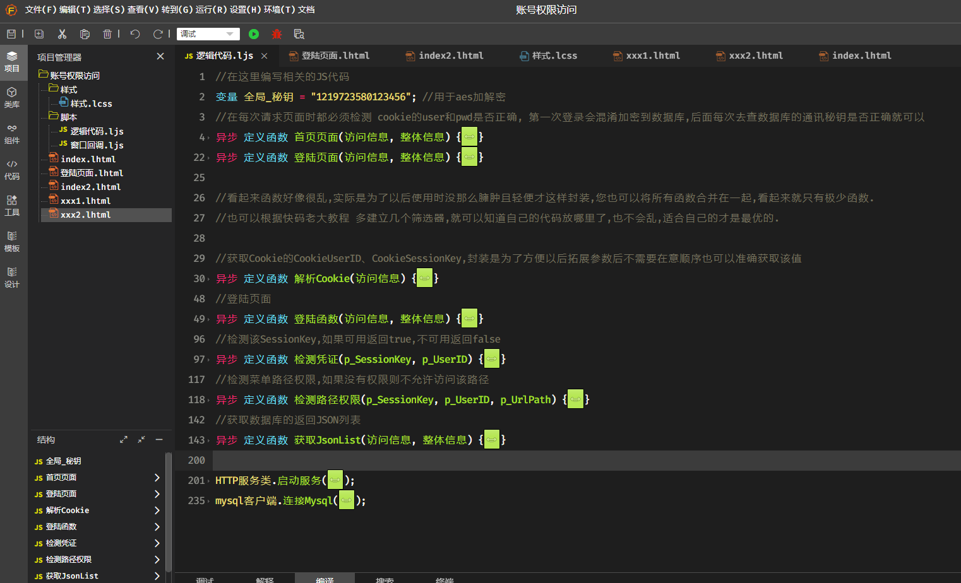
Task: Click the save icon in toolbar
Action: tap(11, 34)
